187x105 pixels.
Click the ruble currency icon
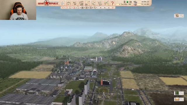coord(135,2)
